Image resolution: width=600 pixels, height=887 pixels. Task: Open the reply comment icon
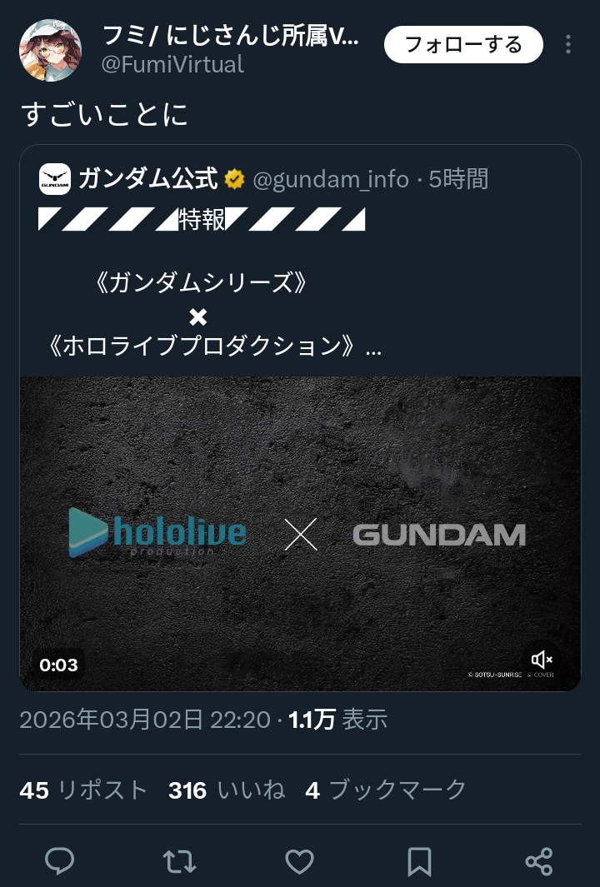tap(59, 861)
